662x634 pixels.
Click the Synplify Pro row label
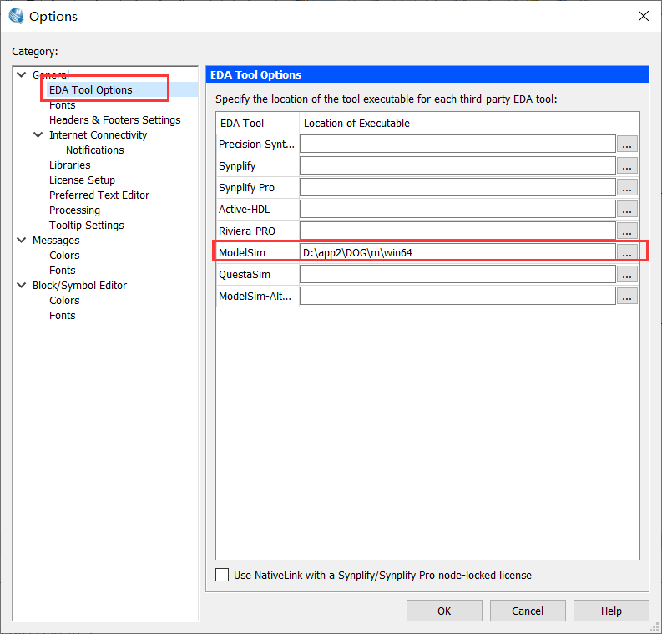(246, 188)
